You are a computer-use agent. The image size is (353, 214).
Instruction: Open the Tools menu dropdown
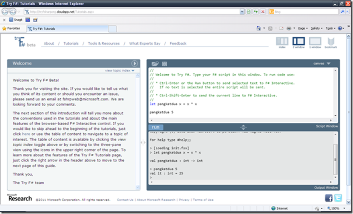331,28
